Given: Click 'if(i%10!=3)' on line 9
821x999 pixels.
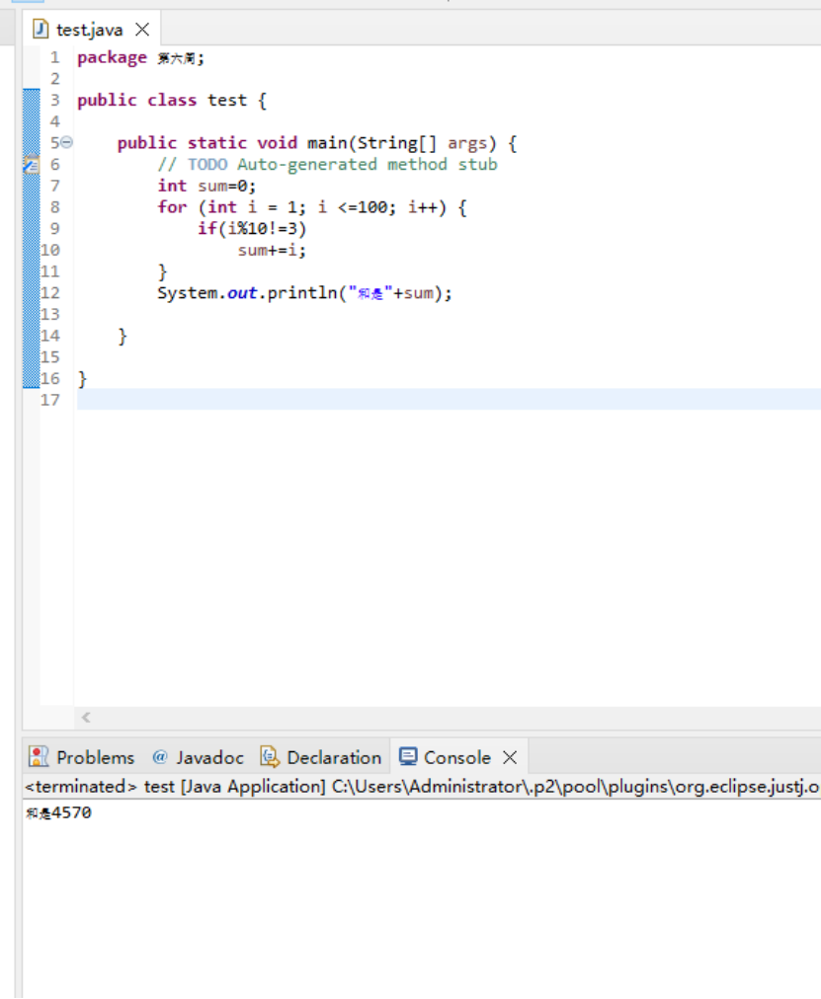Looking at the screenshot, I should click(x=252, y=229).
